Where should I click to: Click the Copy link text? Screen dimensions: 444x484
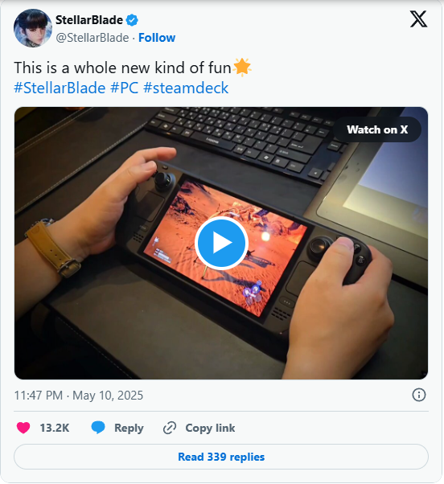pos(210,429)
